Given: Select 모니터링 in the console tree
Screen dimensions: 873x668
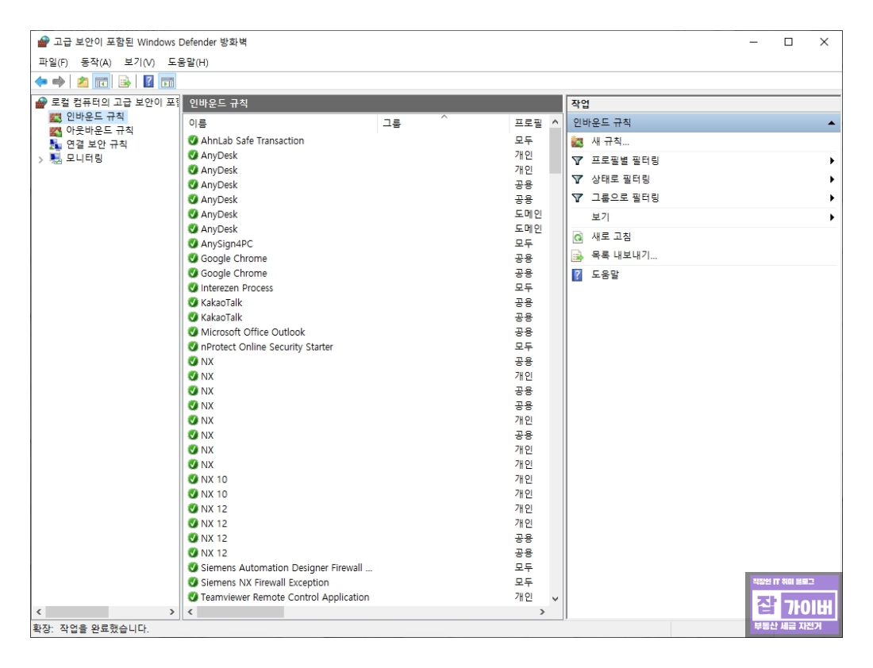Looking at the screenshot, I should [x=84, y=158].
